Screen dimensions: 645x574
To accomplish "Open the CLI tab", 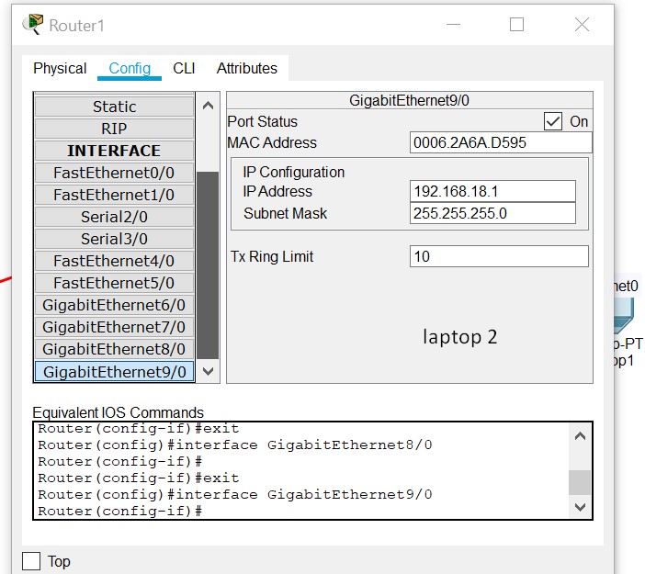I will pyautogui.click(x=184, y=68).
